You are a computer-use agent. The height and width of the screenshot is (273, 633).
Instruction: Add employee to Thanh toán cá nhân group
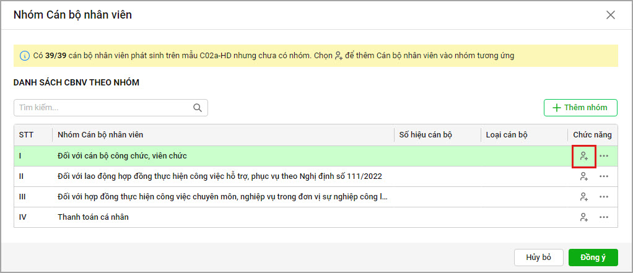[x=583, y=217]
